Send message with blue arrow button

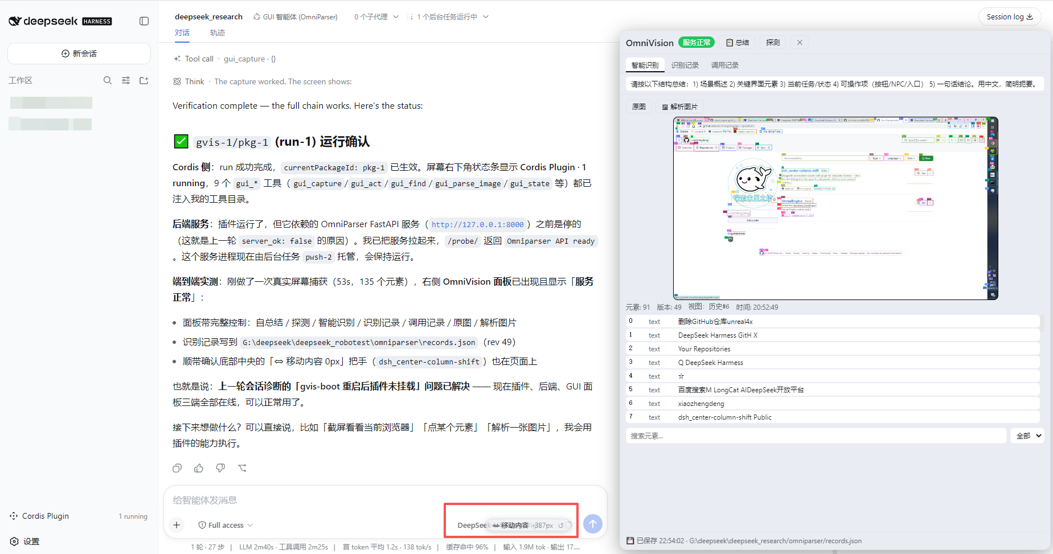593,524
